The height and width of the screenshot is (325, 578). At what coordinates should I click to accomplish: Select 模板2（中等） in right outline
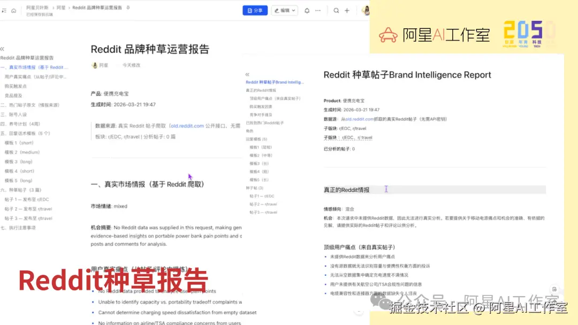pos(261,156)
